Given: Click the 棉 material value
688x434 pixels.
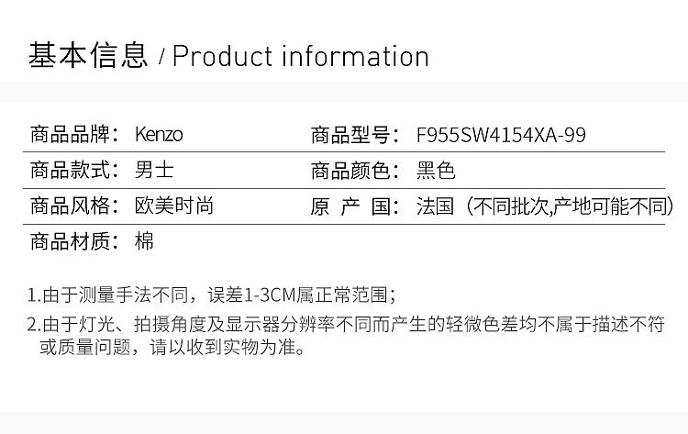Looking at the screenshot, I should pos(145,242).
